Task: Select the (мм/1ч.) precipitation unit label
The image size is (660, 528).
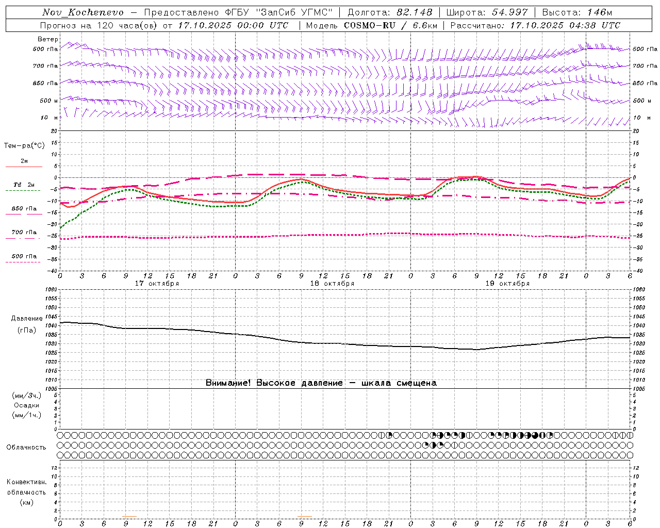Action: click(x=27, y=415)
